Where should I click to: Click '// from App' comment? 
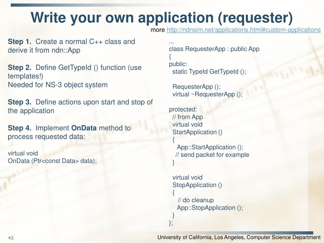point(188,117)
